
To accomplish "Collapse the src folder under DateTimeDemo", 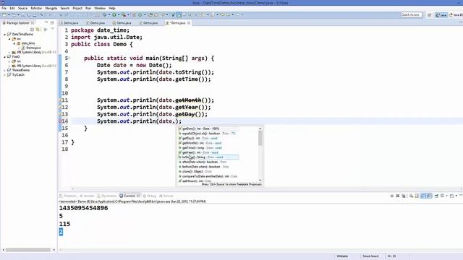I will click(x=9, y=39).
